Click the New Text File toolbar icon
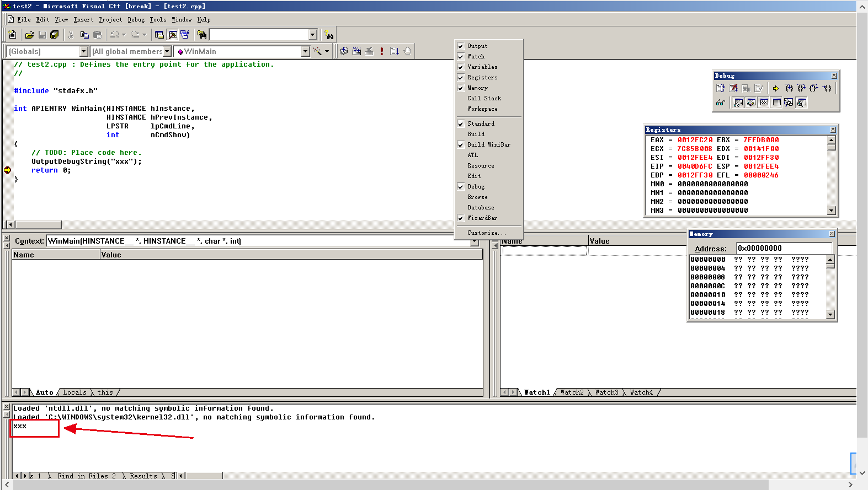 (13, 35)
